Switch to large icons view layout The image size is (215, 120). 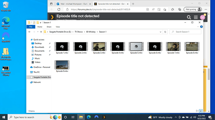click(201, 111)
